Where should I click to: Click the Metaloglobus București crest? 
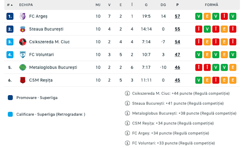[23, 68]
